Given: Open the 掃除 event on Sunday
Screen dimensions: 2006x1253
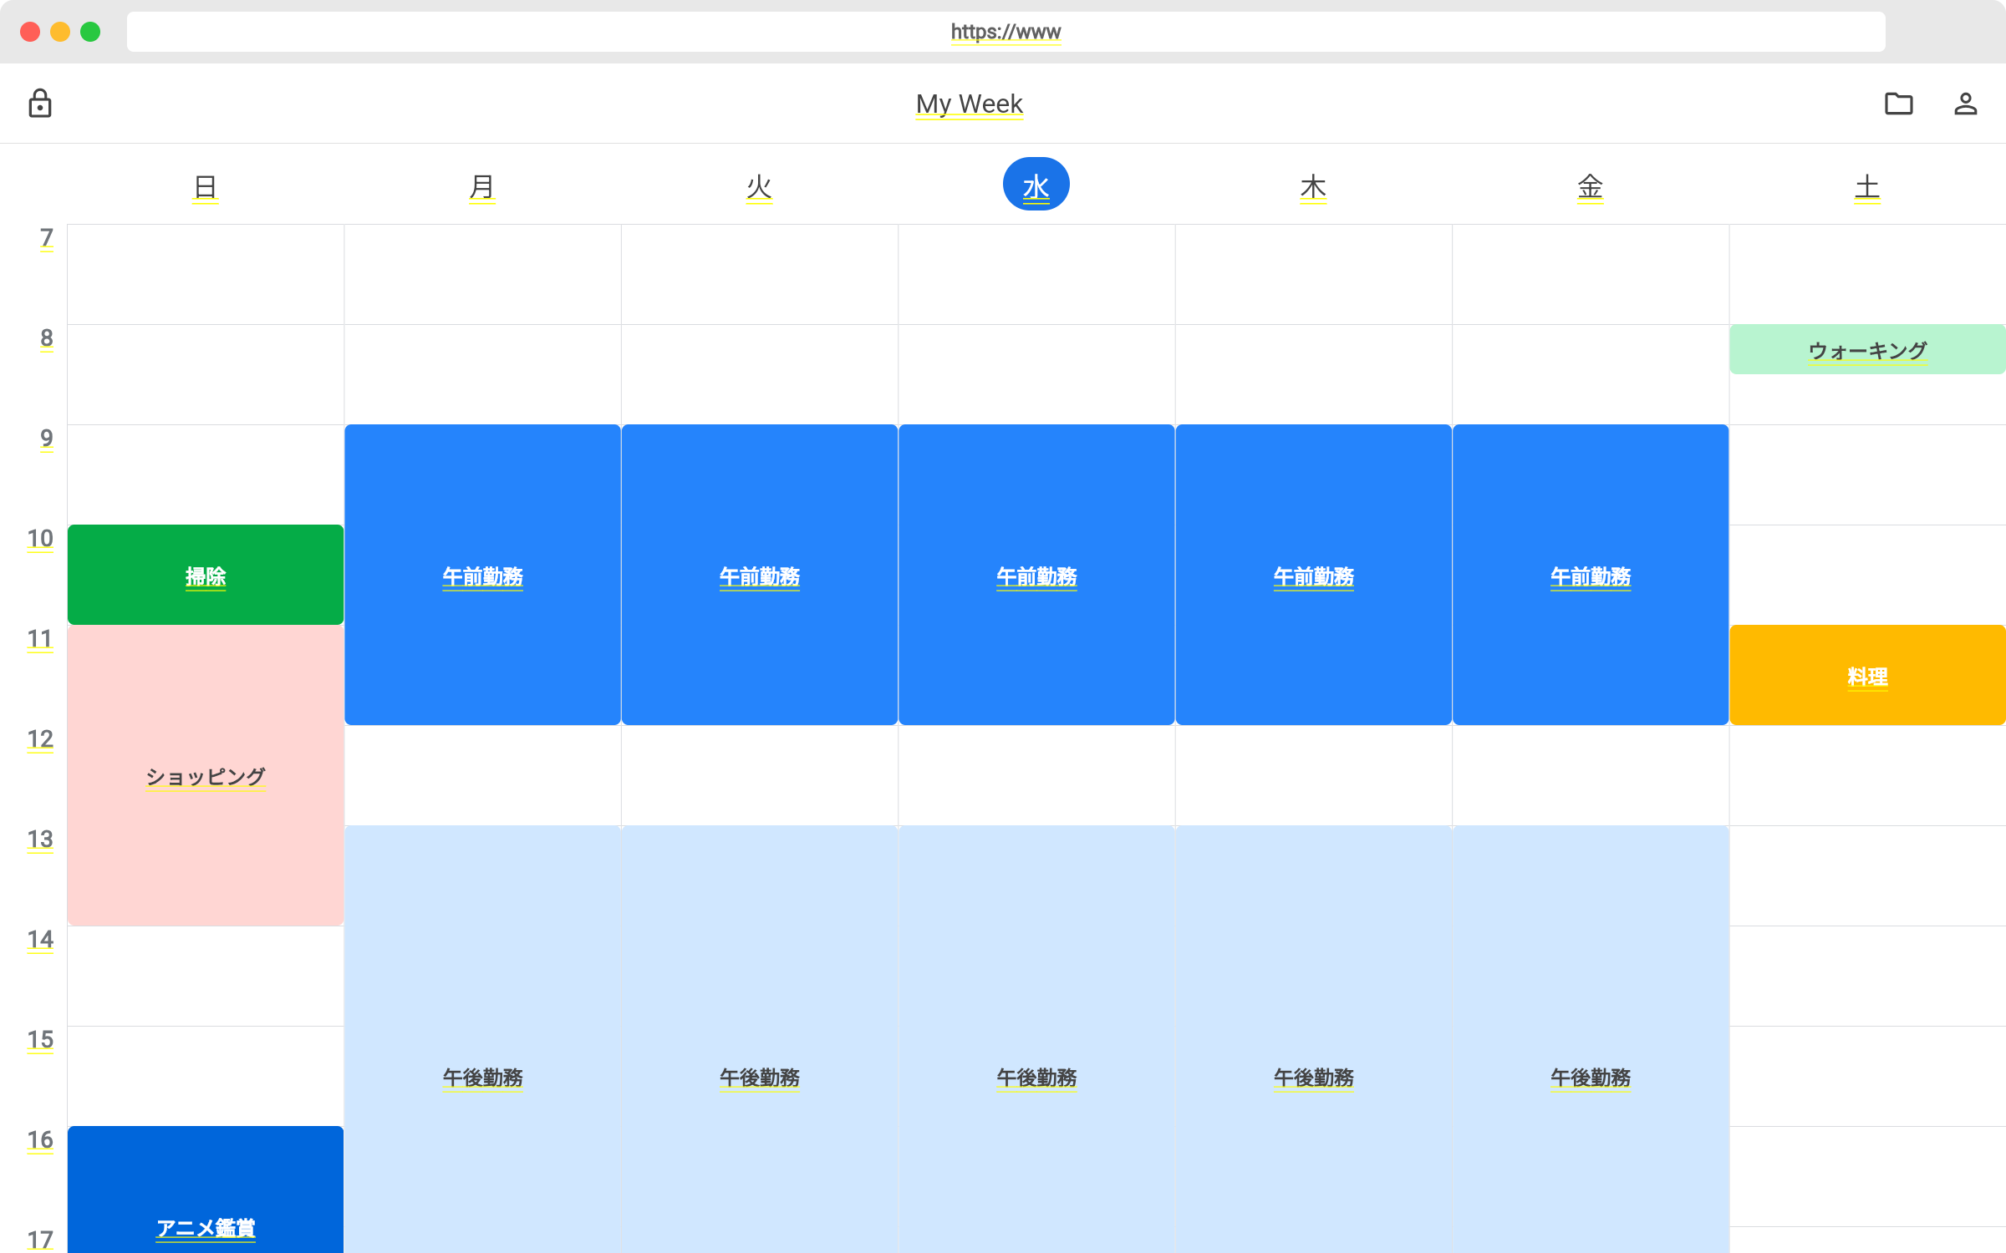Looking at the screenshot, I should [206, 575].
